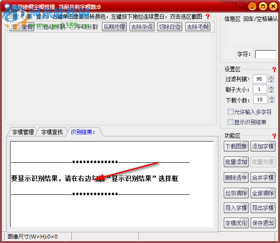Click the 导入字模 button

point(236,208)
